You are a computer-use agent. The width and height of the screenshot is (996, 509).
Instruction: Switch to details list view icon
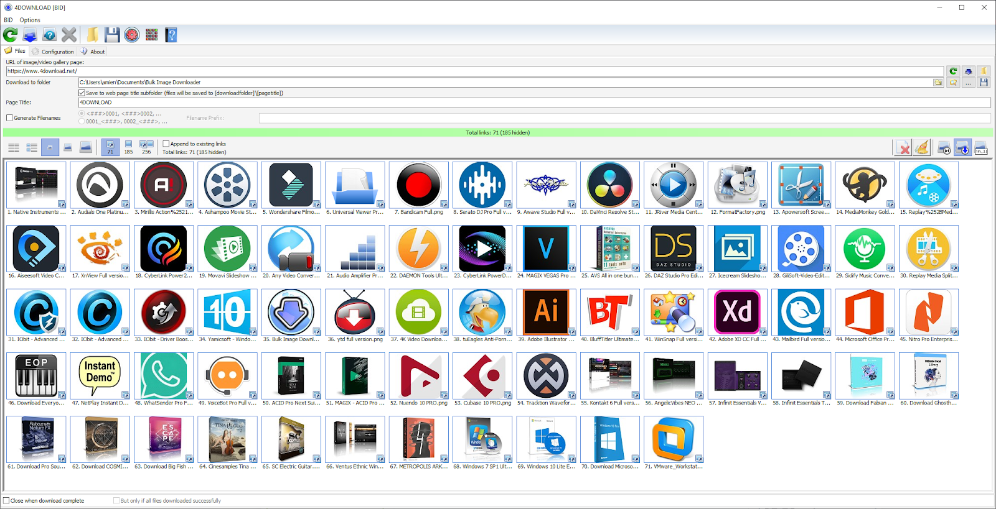point(32,147)
